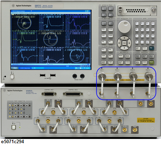Hit the left arrow navigation key
The image size is (161, 145).
point(119,43)
